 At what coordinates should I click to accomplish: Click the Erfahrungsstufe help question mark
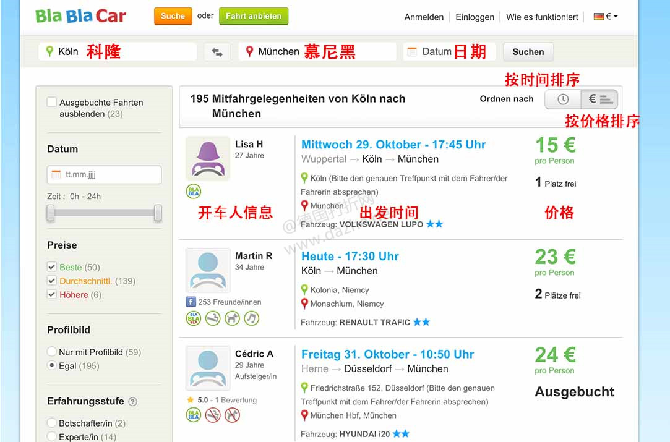pyautogui.click(x=132, y=401)
